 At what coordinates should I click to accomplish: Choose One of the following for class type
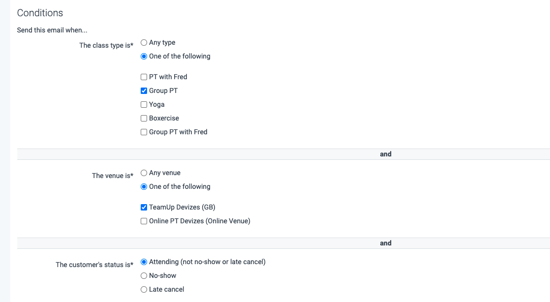coord(144,56)
